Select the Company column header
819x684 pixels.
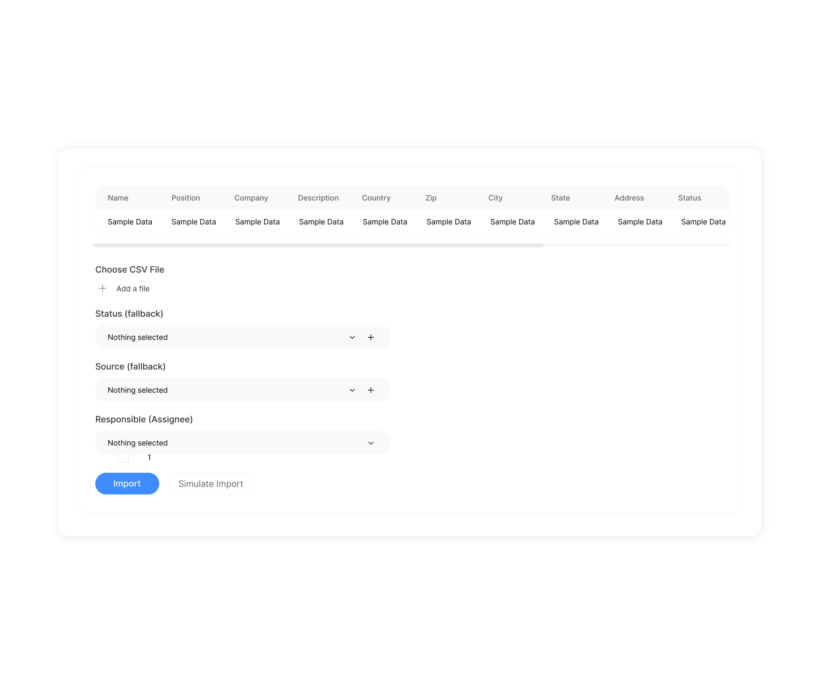click(251, 198)
